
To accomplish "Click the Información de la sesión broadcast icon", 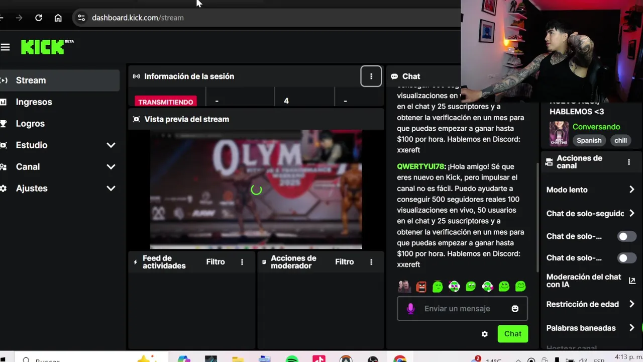I will [136, 76].
